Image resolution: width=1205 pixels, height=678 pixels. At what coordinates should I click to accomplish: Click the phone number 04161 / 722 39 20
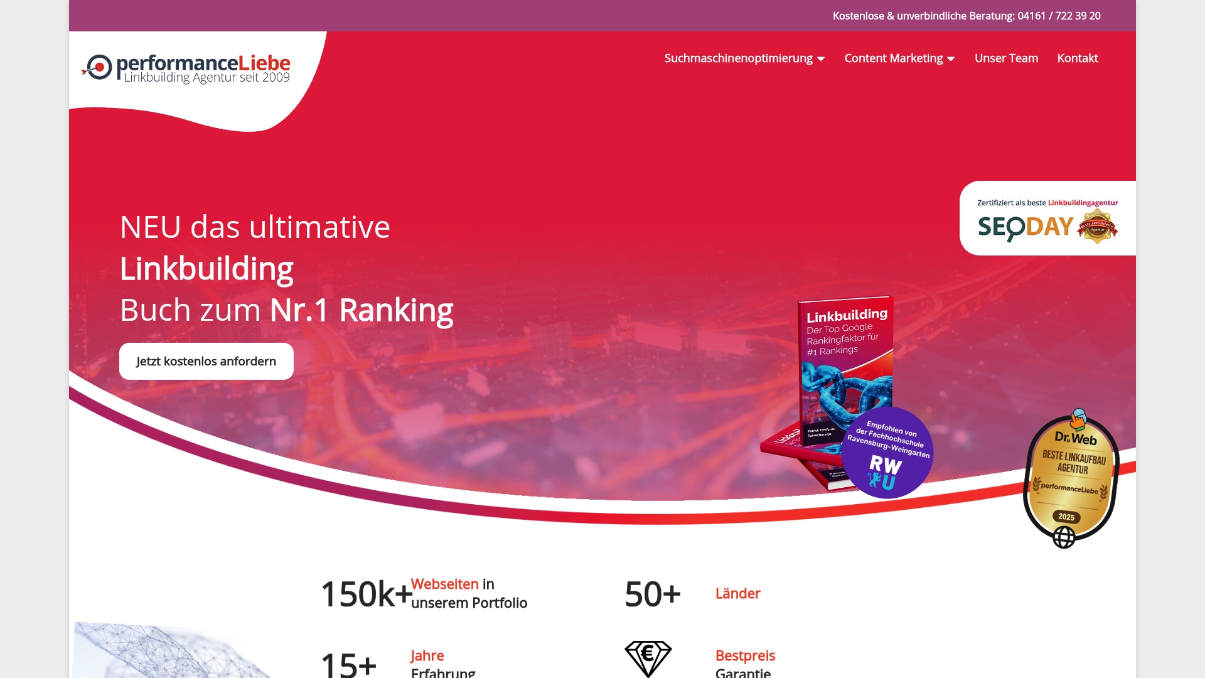(x=1059, y=16)
